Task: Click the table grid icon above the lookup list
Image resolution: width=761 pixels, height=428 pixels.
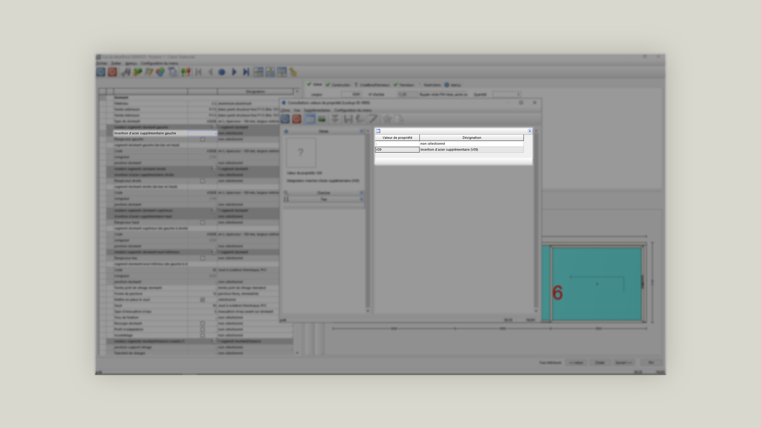Action: coord(378,131)
